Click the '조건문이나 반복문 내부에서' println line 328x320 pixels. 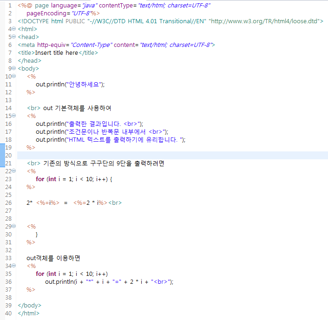coord(102,132)
